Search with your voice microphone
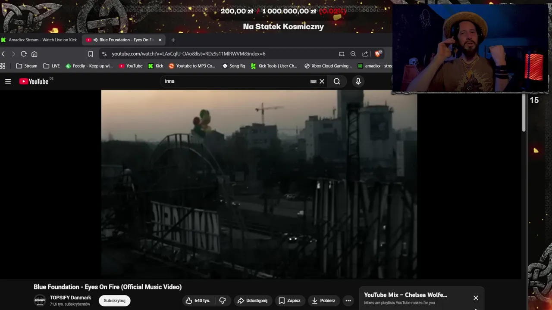 point(358,81)
